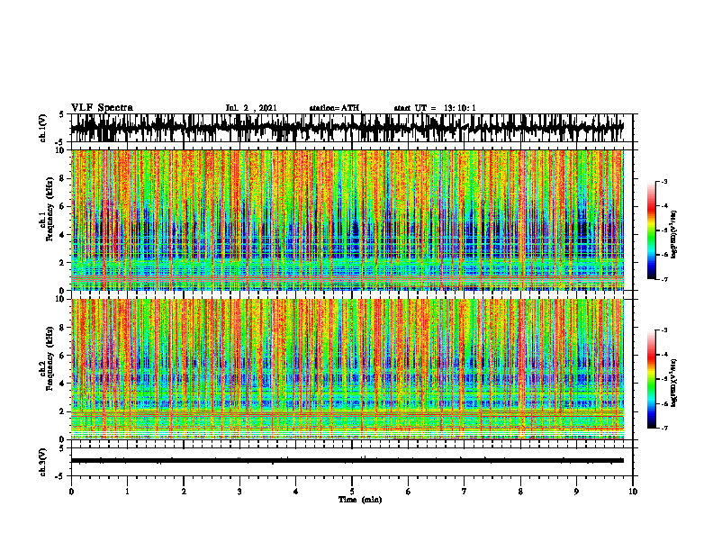Image resolution: width=713 pixels, height=551 pixels.
Task: Click time axis tick label "6"
Action: coord(409,492)
